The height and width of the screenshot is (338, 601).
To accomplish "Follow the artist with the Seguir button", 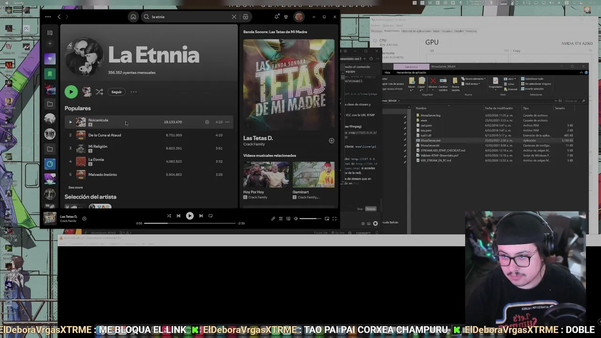I will click(x=116, y=92).
